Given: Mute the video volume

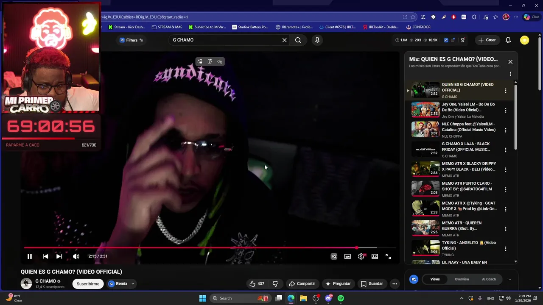Looking at the screenshot, I should tap(76, 256).
